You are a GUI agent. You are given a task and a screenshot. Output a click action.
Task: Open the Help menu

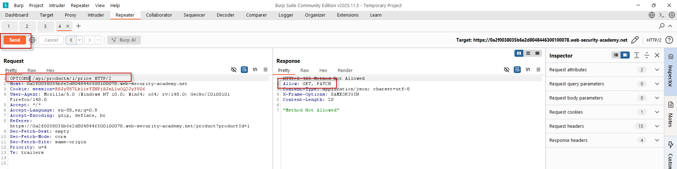click(115, 5)
